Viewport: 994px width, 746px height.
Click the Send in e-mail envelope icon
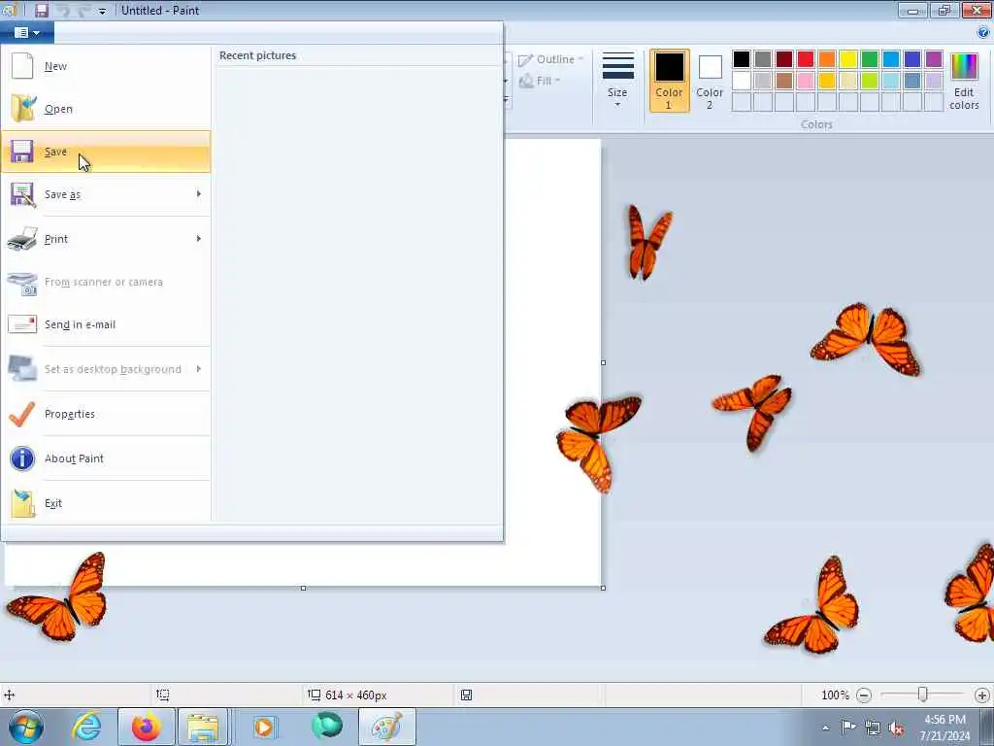(22, 324)
